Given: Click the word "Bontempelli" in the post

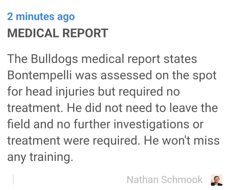Looking at the screenshot, I should [40, 76].
